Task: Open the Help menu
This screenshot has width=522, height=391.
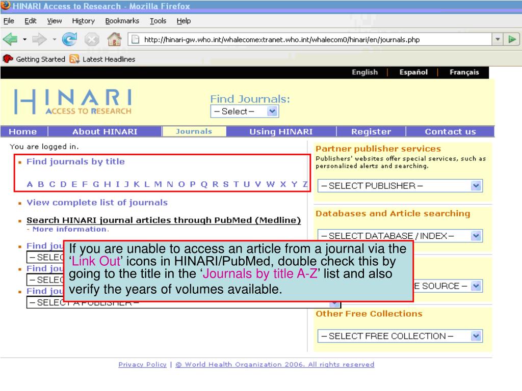Action: click(184, 21)
